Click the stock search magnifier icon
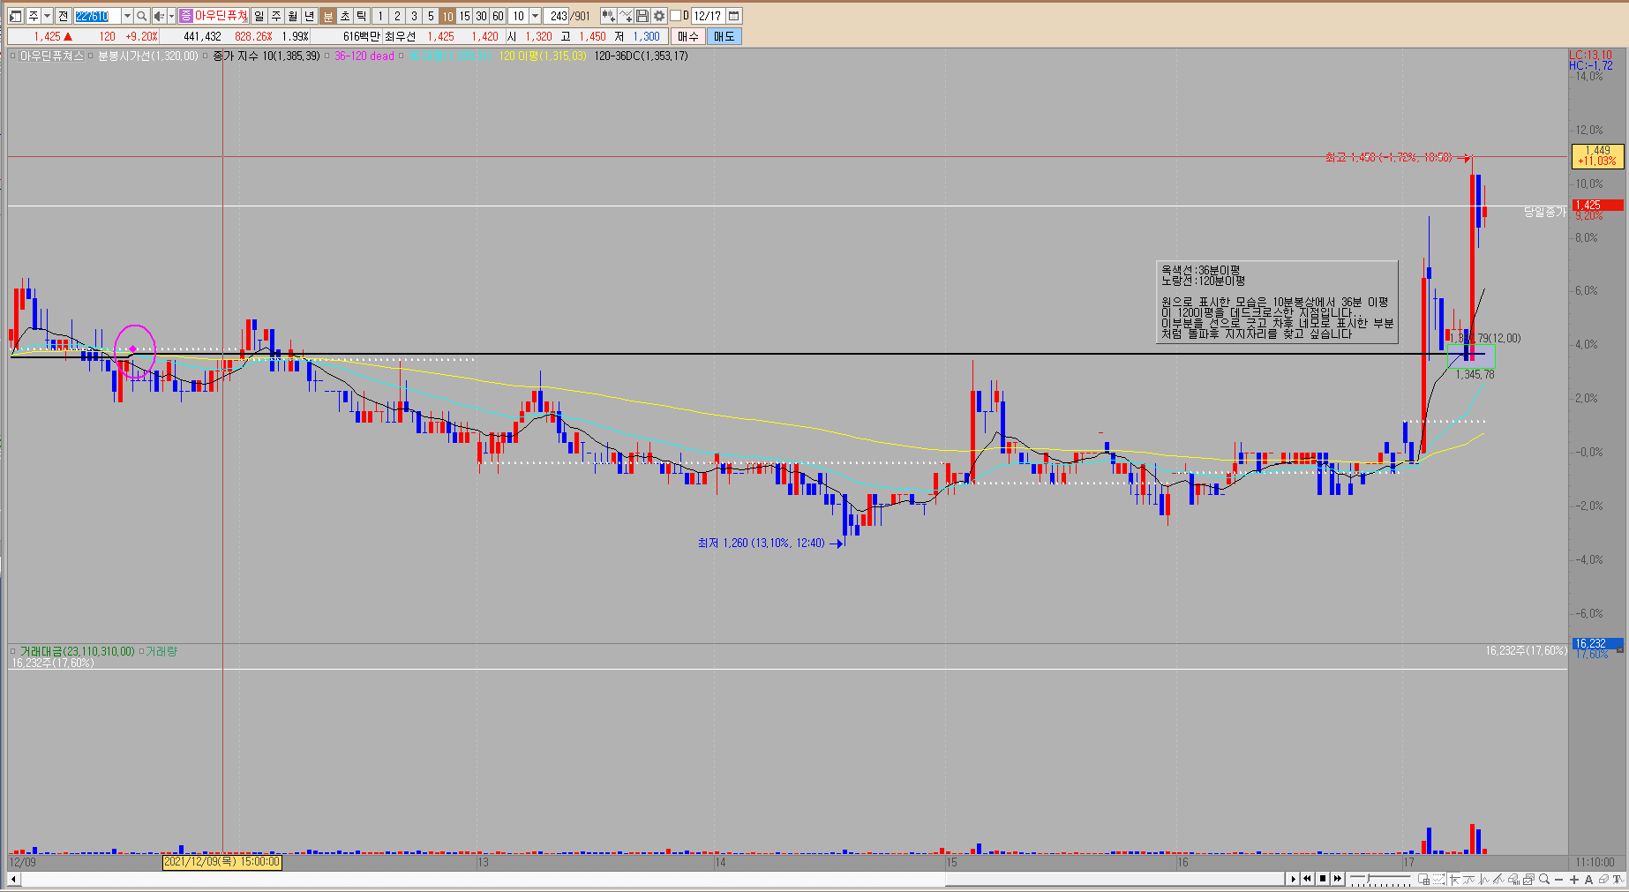The height and width of the screenshot is (892, 1629). tap(141, 16)
